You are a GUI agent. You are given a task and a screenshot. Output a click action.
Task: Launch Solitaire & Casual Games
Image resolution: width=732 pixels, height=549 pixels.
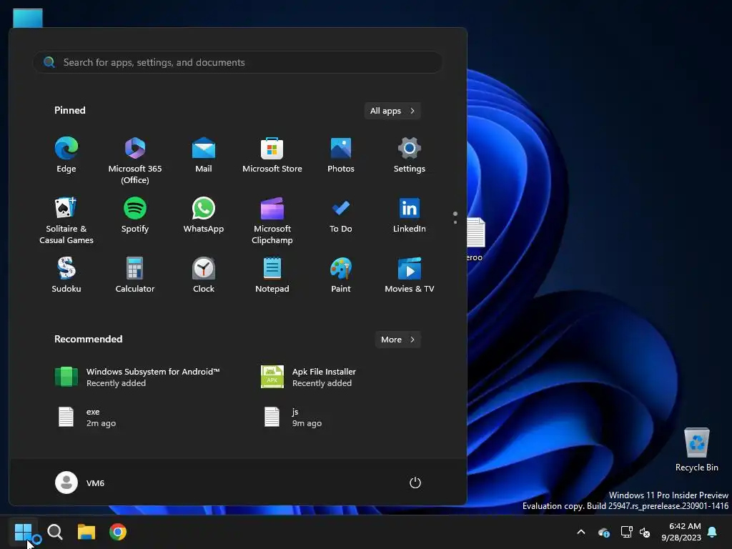click(66, 220)
